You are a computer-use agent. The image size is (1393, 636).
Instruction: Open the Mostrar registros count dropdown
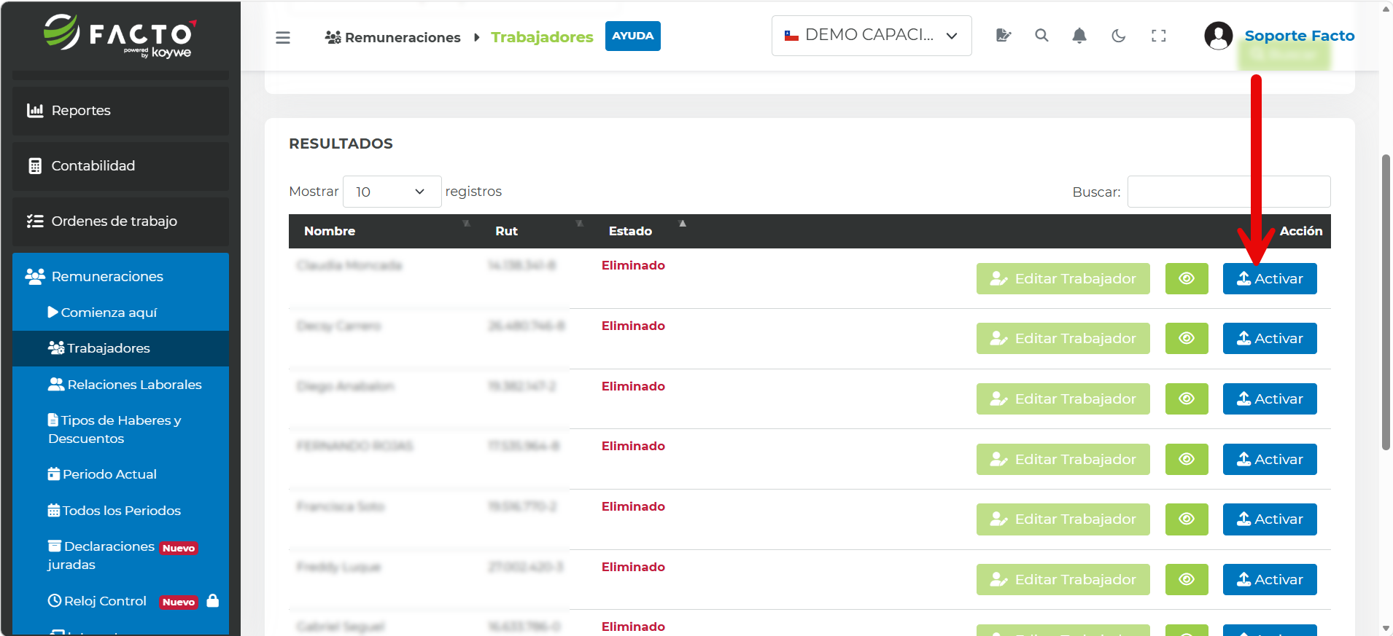(x=392, y=192)
